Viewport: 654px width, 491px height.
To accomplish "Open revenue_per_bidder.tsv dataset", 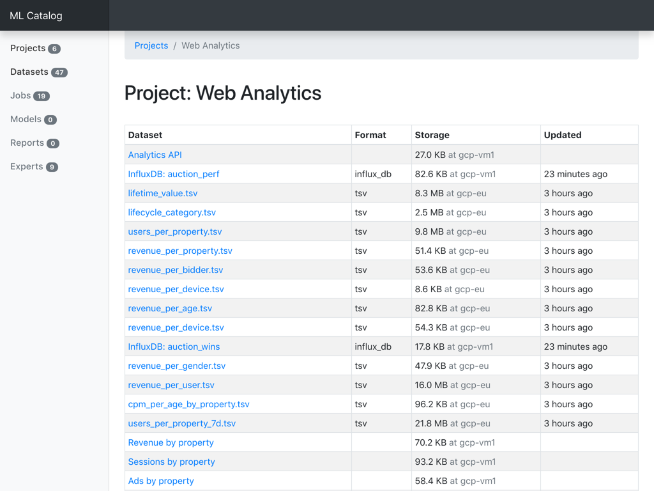I will [x=176, y=270].
